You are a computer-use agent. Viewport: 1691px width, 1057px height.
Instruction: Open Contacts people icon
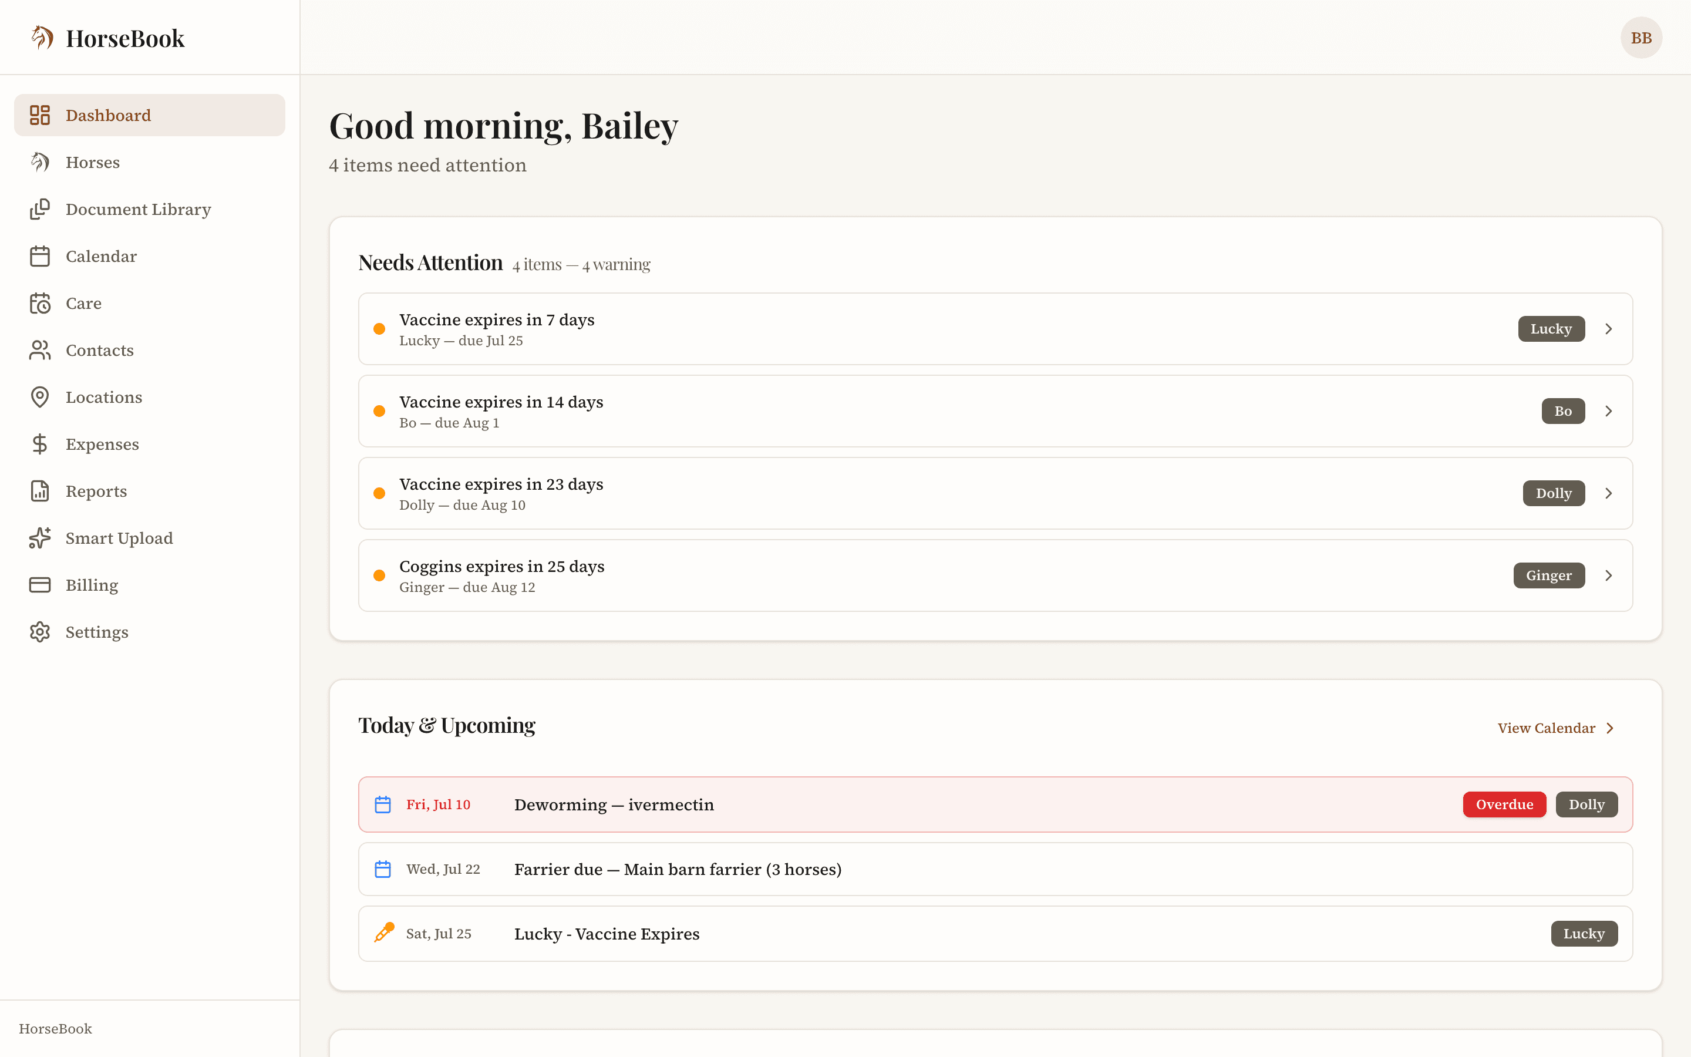pos(40,350)
